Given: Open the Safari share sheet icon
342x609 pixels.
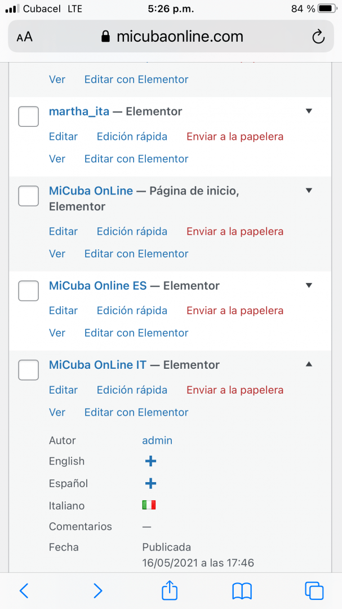Looking at the screenshot, I should [x=169, y=590].
